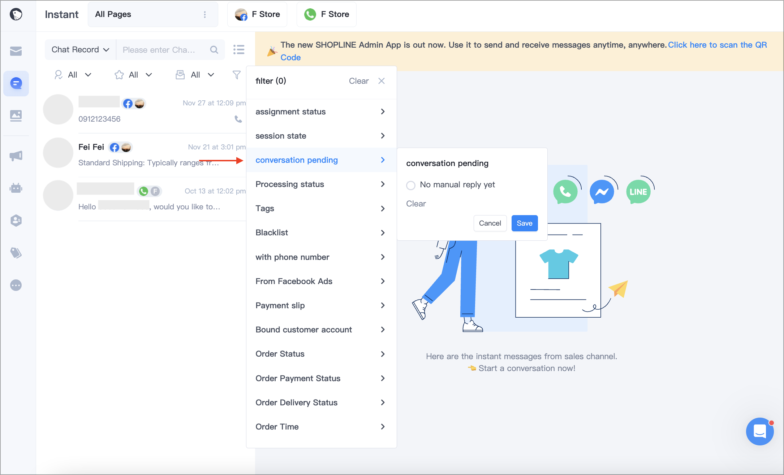Click the search magnifier icon
This screenshot has height=475, width=784.
tap(214, 50)
